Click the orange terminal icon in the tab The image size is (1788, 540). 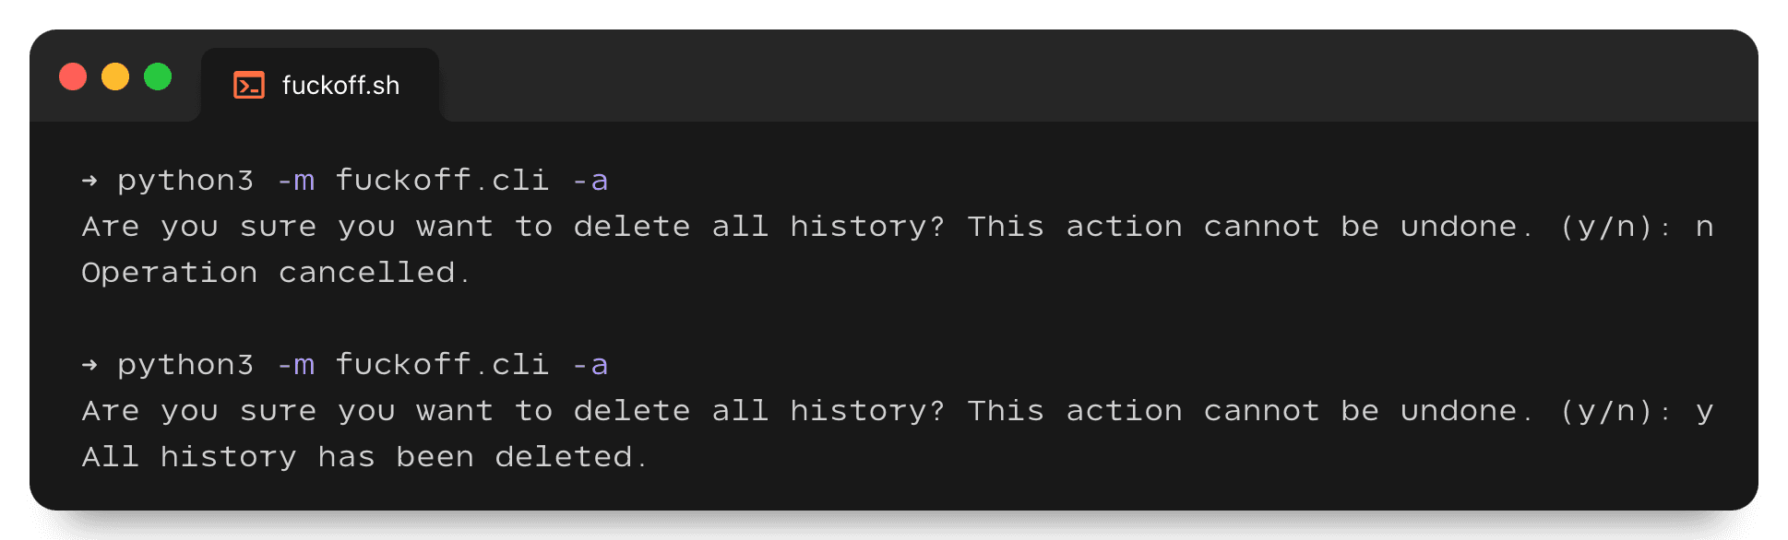249,86
